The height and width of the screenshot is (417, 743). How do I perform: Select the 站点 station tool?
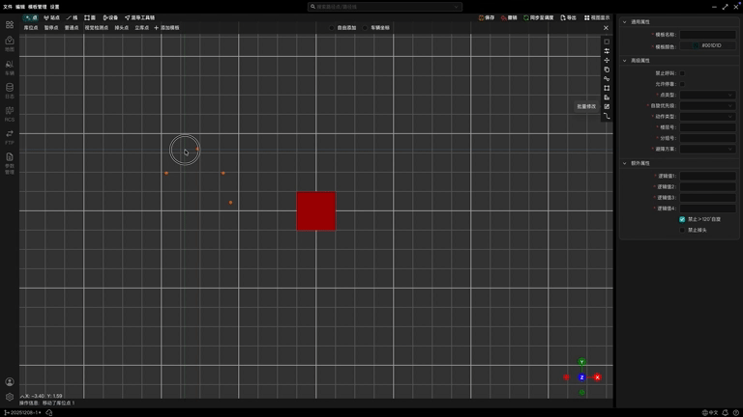(x=52, y=17)
